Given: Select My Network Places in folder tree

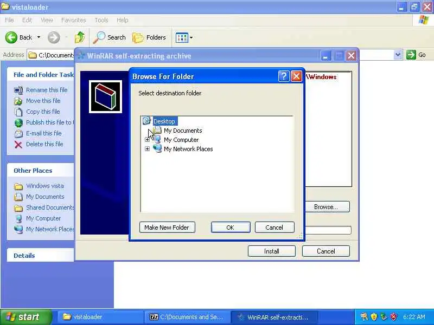Looking at the screenshot, I should point(188,149).
